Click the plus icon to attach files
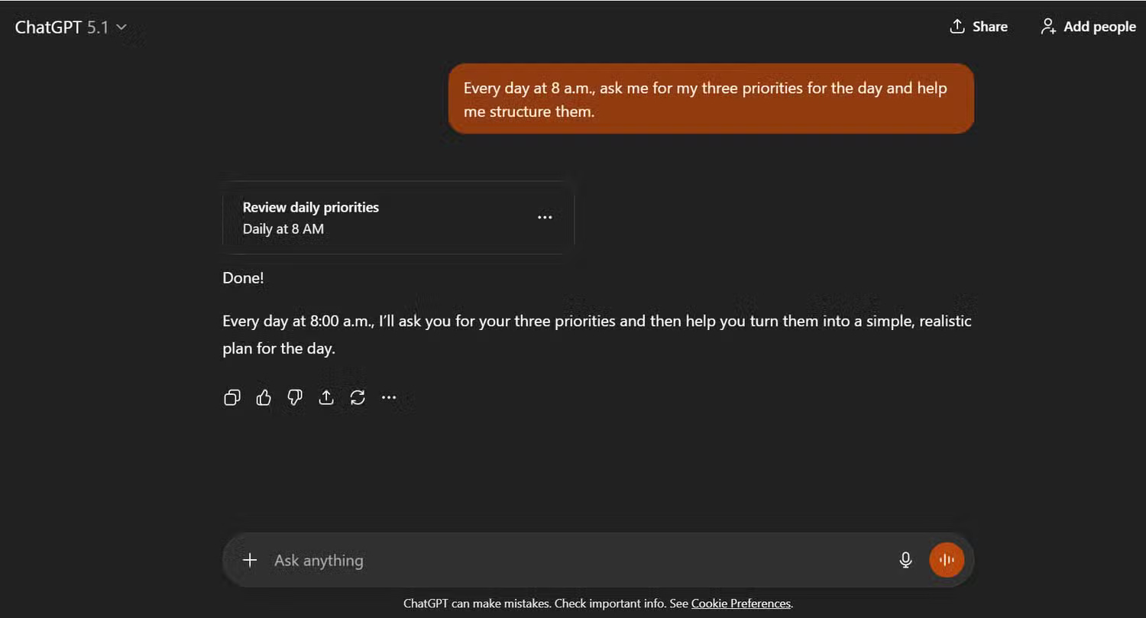The width and height of the screenshot is (1146, 618). (x=250, y=560)
